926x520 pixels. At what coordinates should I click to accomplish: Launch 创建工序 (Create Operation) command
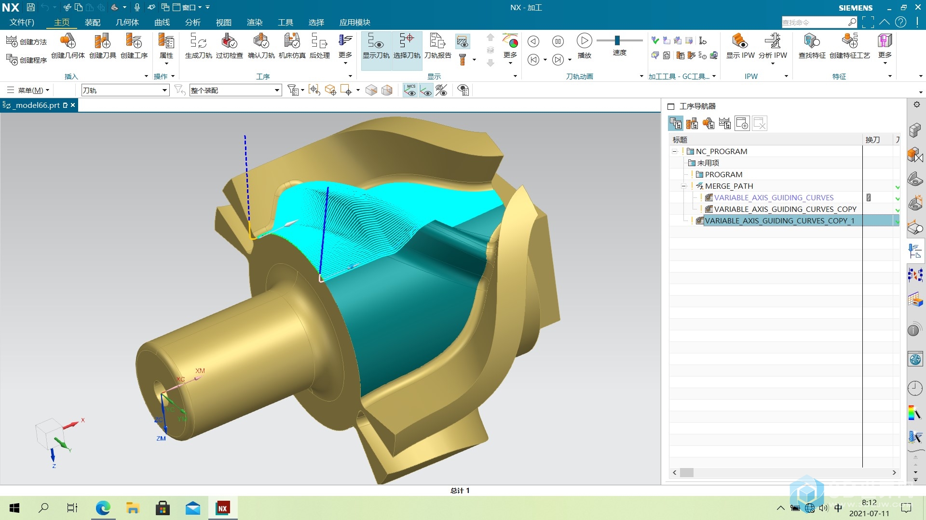pyautogui.click(x=134, y=46)
